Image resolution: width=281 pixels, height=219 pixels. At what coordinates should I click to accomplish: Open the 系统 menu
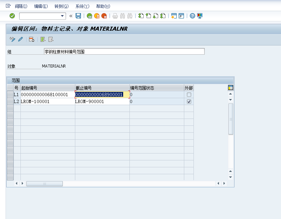pos(82,6)
